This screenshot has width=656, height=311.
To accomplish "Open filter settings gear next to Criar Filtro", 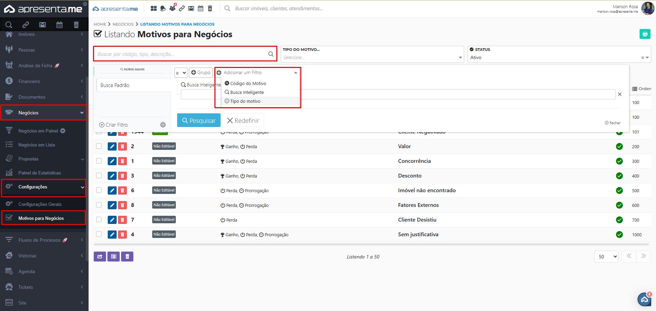I will pyautogui.click(x=163, y=125).
